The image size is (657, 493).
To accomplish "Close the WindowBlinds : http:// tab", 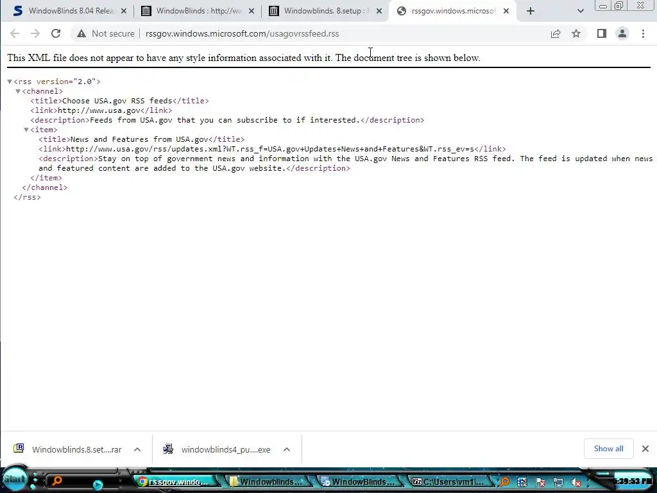I will coord(252,12).
